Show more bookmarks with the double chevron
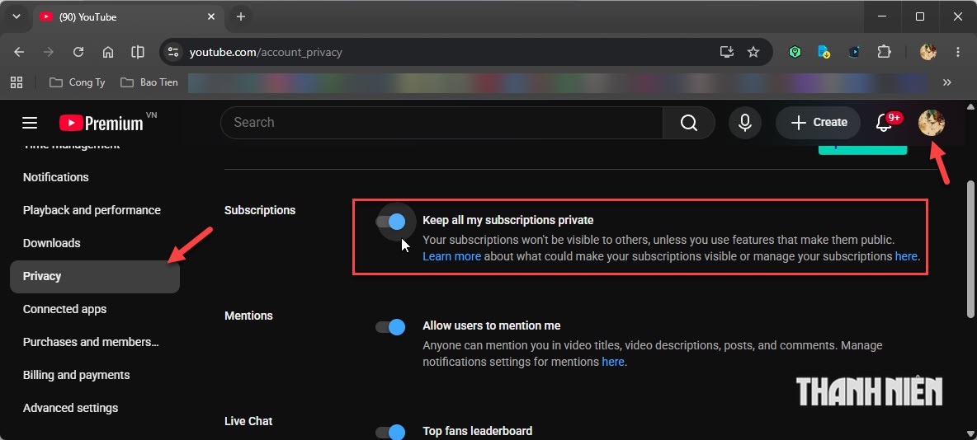977x440 pixels. pos(947,82)
